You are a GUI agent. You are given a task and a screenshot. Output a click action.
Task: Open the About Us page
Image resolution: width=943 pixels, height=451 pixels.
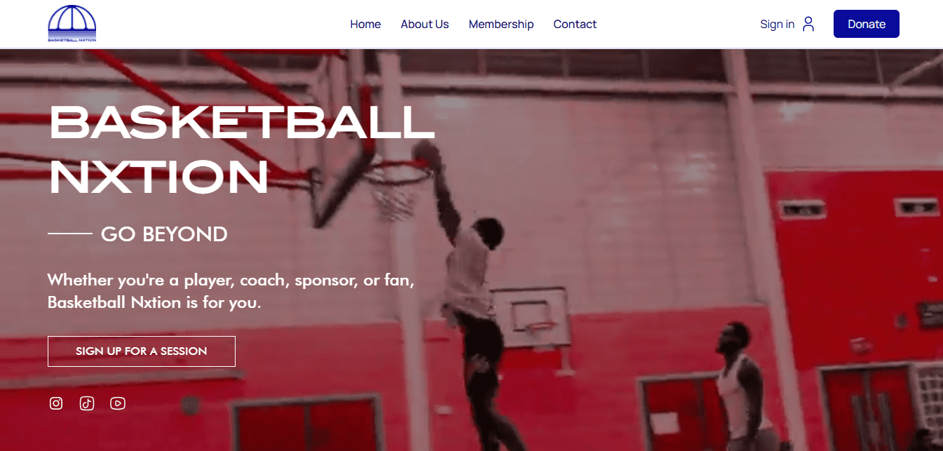425,24
